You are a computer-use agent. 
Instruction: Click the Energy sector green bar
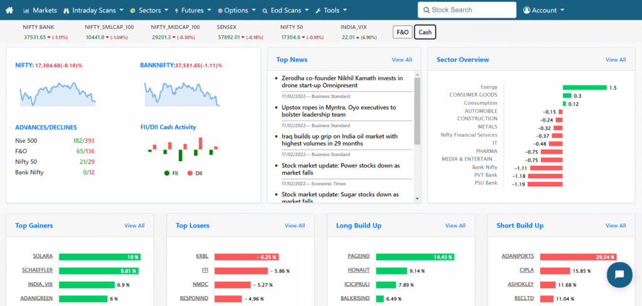(584, 87)
